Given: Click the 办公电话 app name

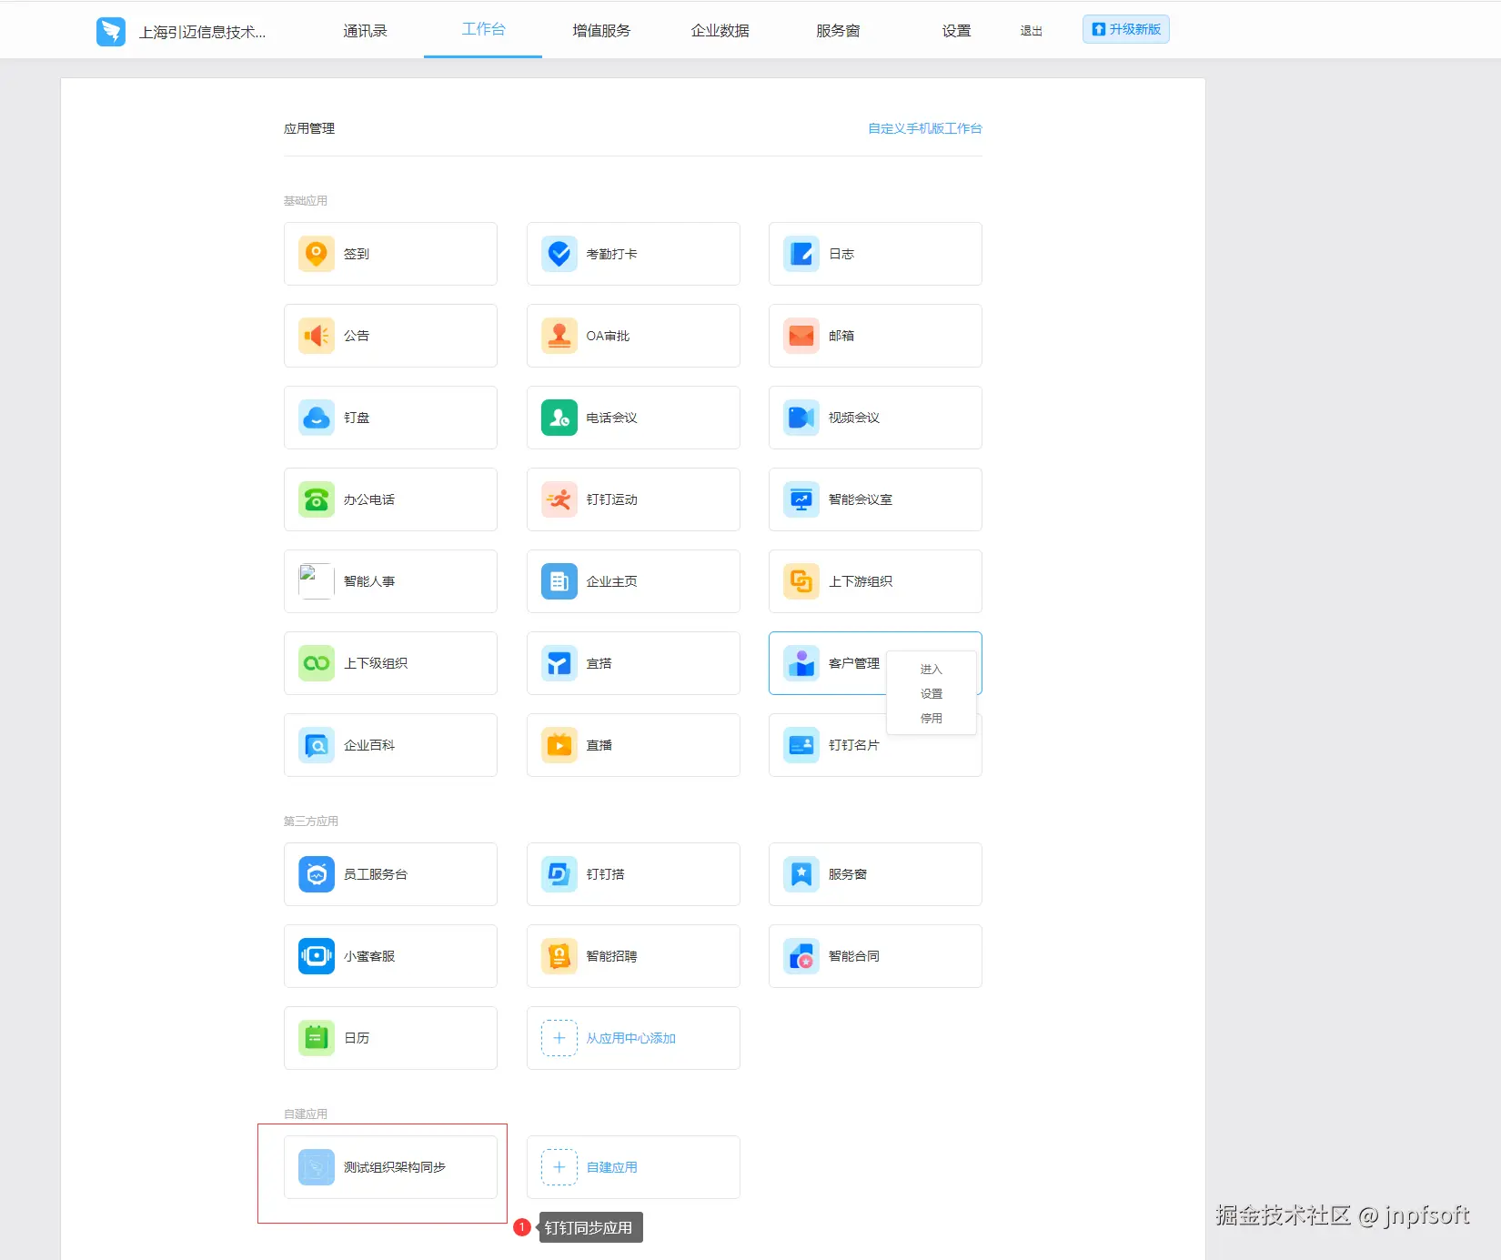Looking at the screenshot, I should [x=369, y=499].
